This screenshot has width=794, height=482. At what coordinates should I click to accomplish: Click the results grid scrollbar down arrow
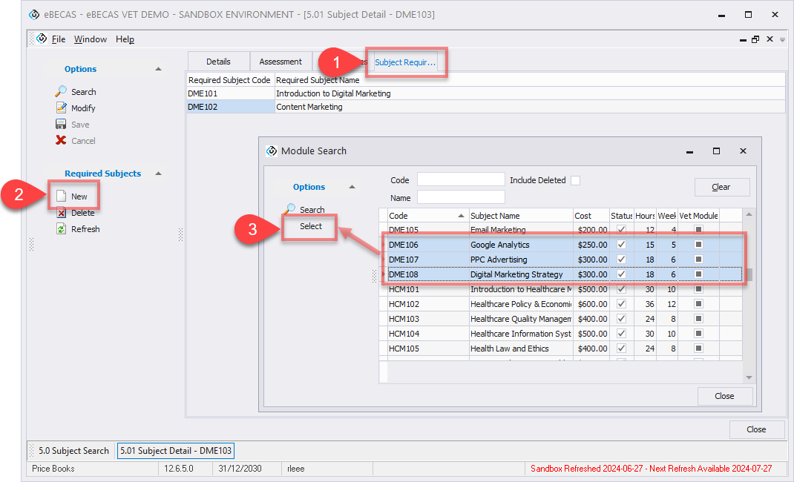749,377
